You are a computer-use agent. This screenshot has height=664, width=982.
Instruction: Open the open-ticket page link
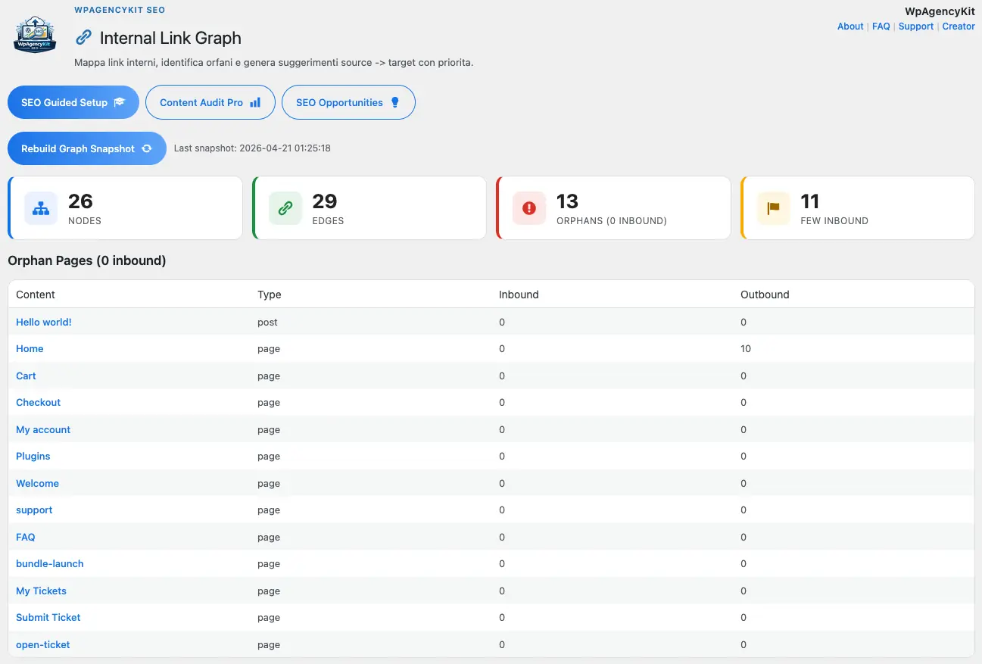click(x=43, y=644)
